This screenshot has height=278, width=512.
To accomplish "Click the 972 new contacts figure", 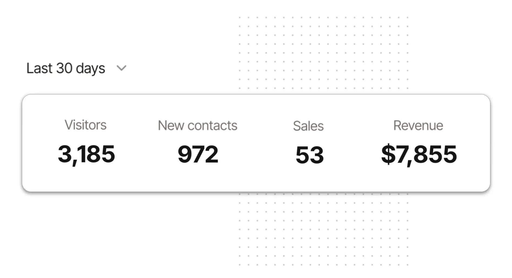I will [198, 154].
